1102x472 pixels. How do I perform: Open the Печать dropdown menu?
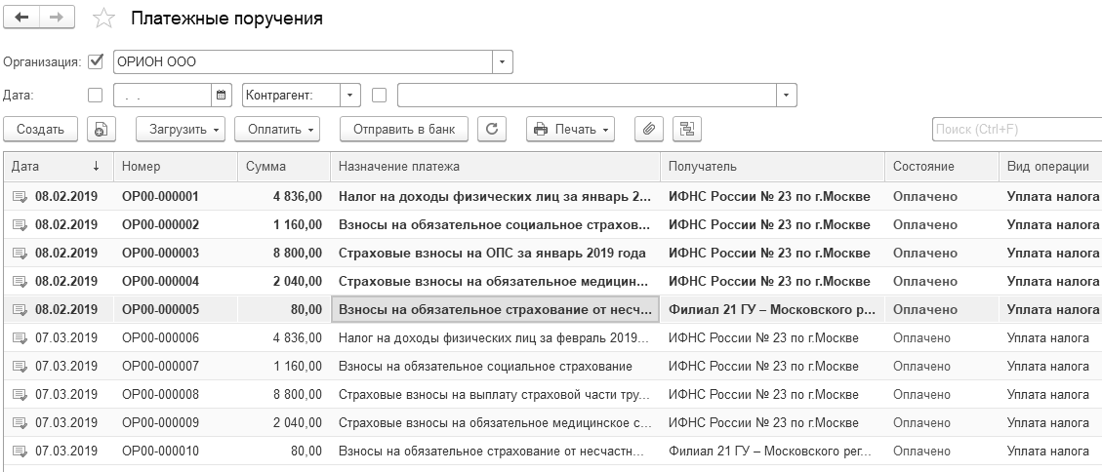(571, 129)
